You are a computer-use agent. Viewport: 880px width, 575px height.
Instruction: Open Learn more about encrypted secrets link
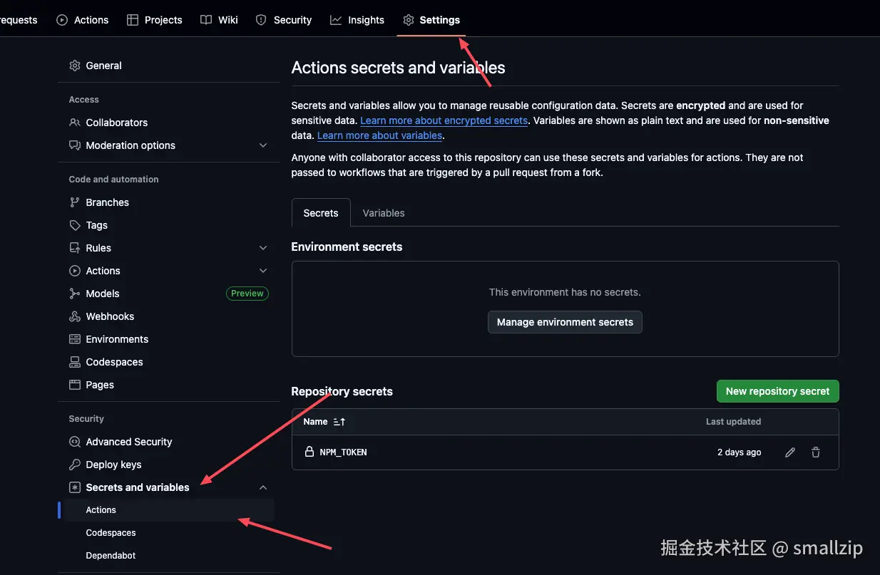click(x=444, y=121)
